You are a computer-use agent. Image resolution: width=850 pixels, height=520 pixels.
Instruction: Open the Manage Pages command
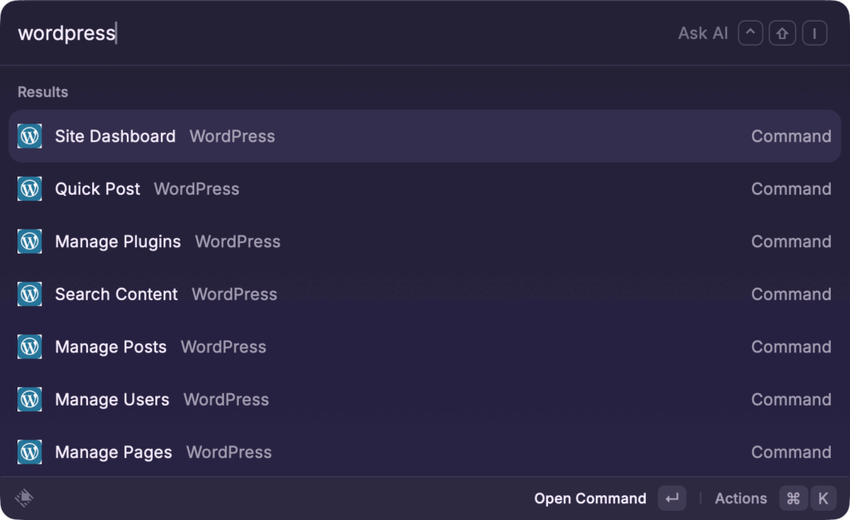[x=425, y=452]
